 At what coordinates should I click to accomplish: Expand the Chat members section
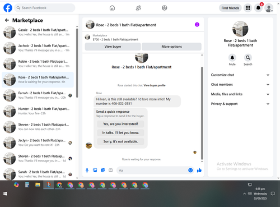click(x=240, y=85)
